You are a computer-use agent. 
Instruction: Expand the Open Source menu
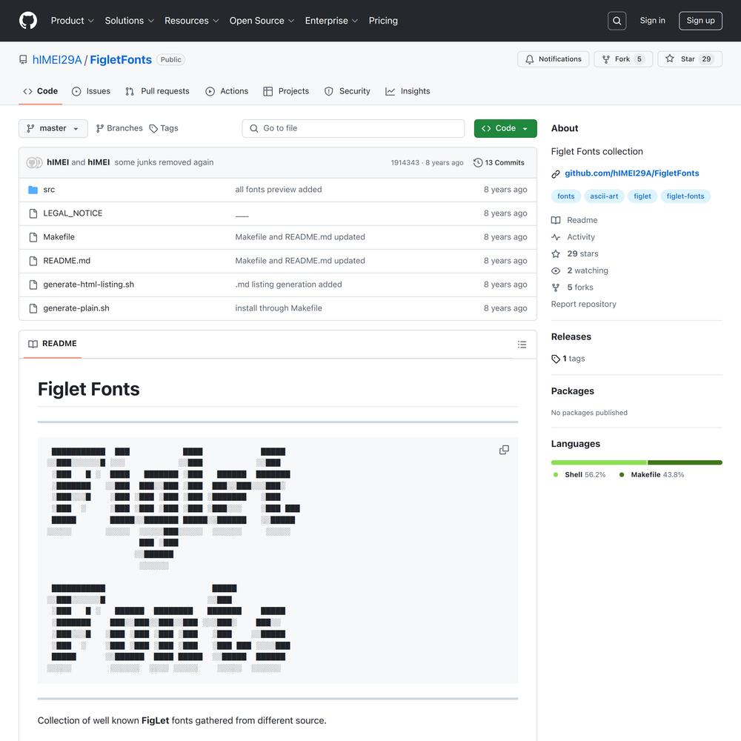pos(262,21)
